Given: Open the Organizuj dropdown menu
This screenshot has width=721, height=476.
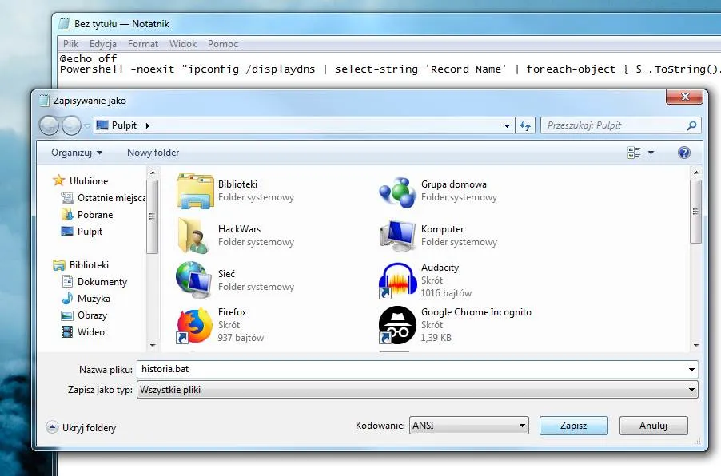Looking at the screenshot, I should pyautogui.click(x=77, y=153).
